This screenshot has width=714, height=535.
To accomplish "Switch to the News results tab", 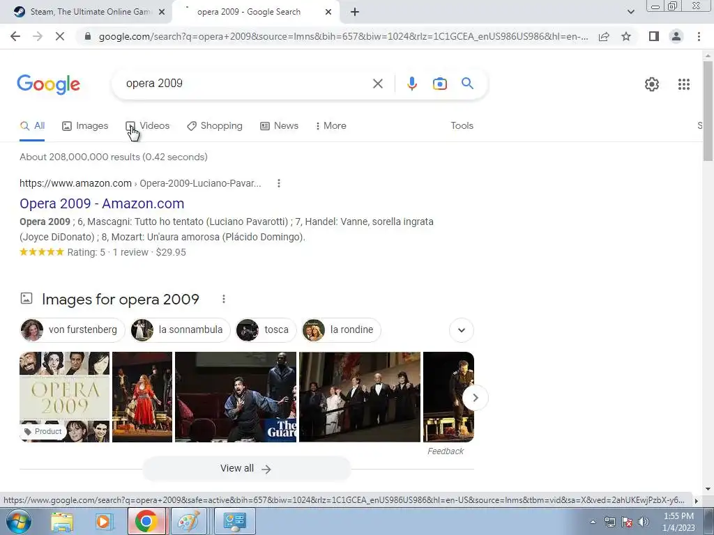I will pyautogui.click(x=279, y=126).
